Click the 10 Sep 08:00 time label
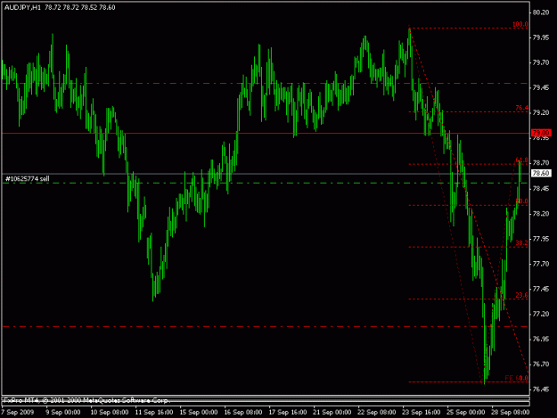 point(110,412)
